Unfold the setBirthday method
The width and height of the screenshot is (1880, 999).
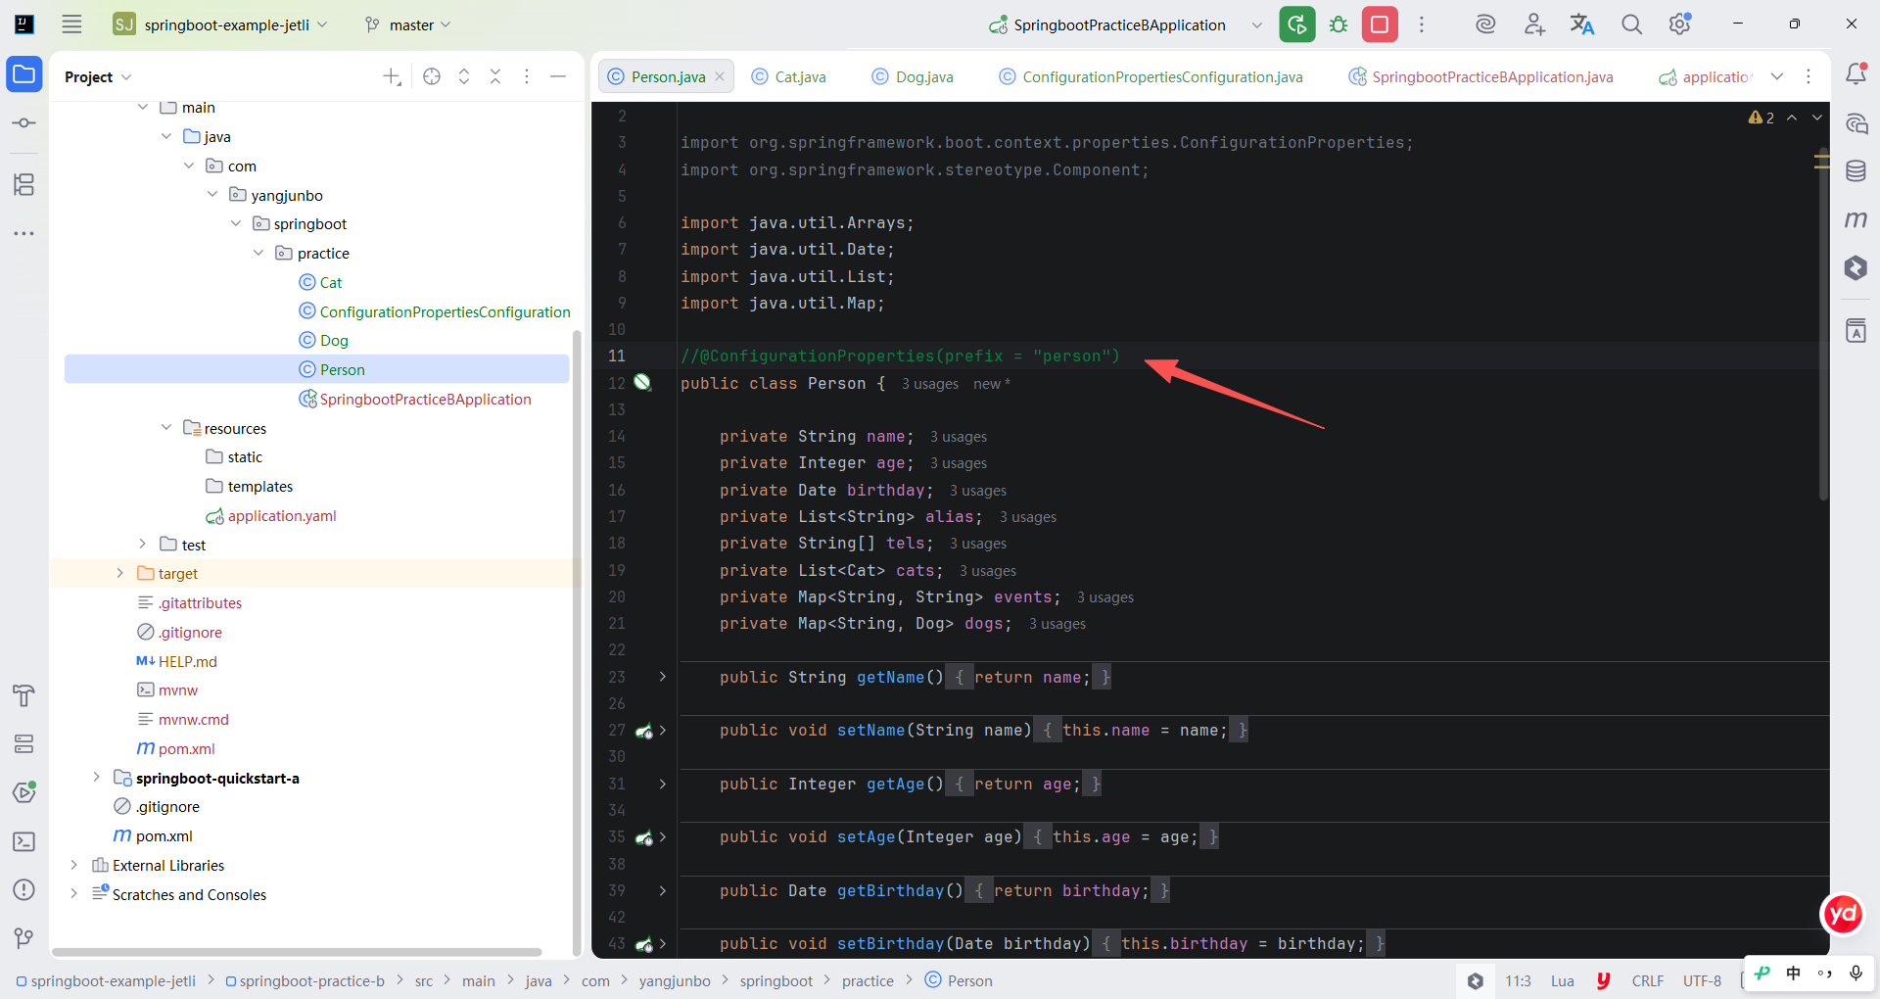click(x=663, y=944)
